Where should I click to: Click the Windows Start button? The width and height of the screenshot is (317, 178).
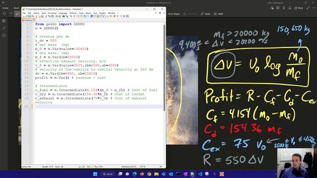95,174
